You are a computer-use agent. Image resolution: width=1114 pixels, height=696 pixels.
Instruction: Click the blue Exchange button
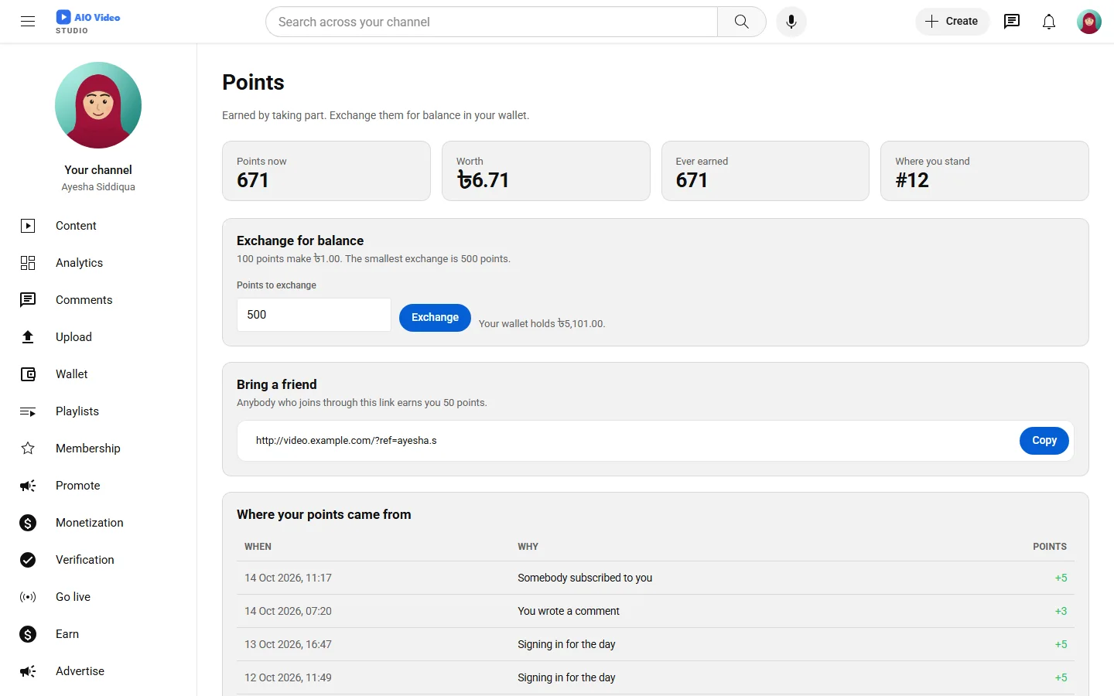tap(435, 318)
